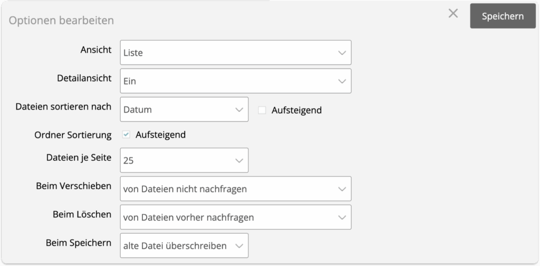Image resolution: width=540 pixels, height=266 pixels.
Task: Expand the Beim Verschieben dropdown
Action: 235,189
